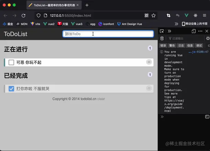This screenshot has height=151, width=210.
Task: Delete the 打你咋啦 不服就哭 item with its round button
Action: coord(149,88)
